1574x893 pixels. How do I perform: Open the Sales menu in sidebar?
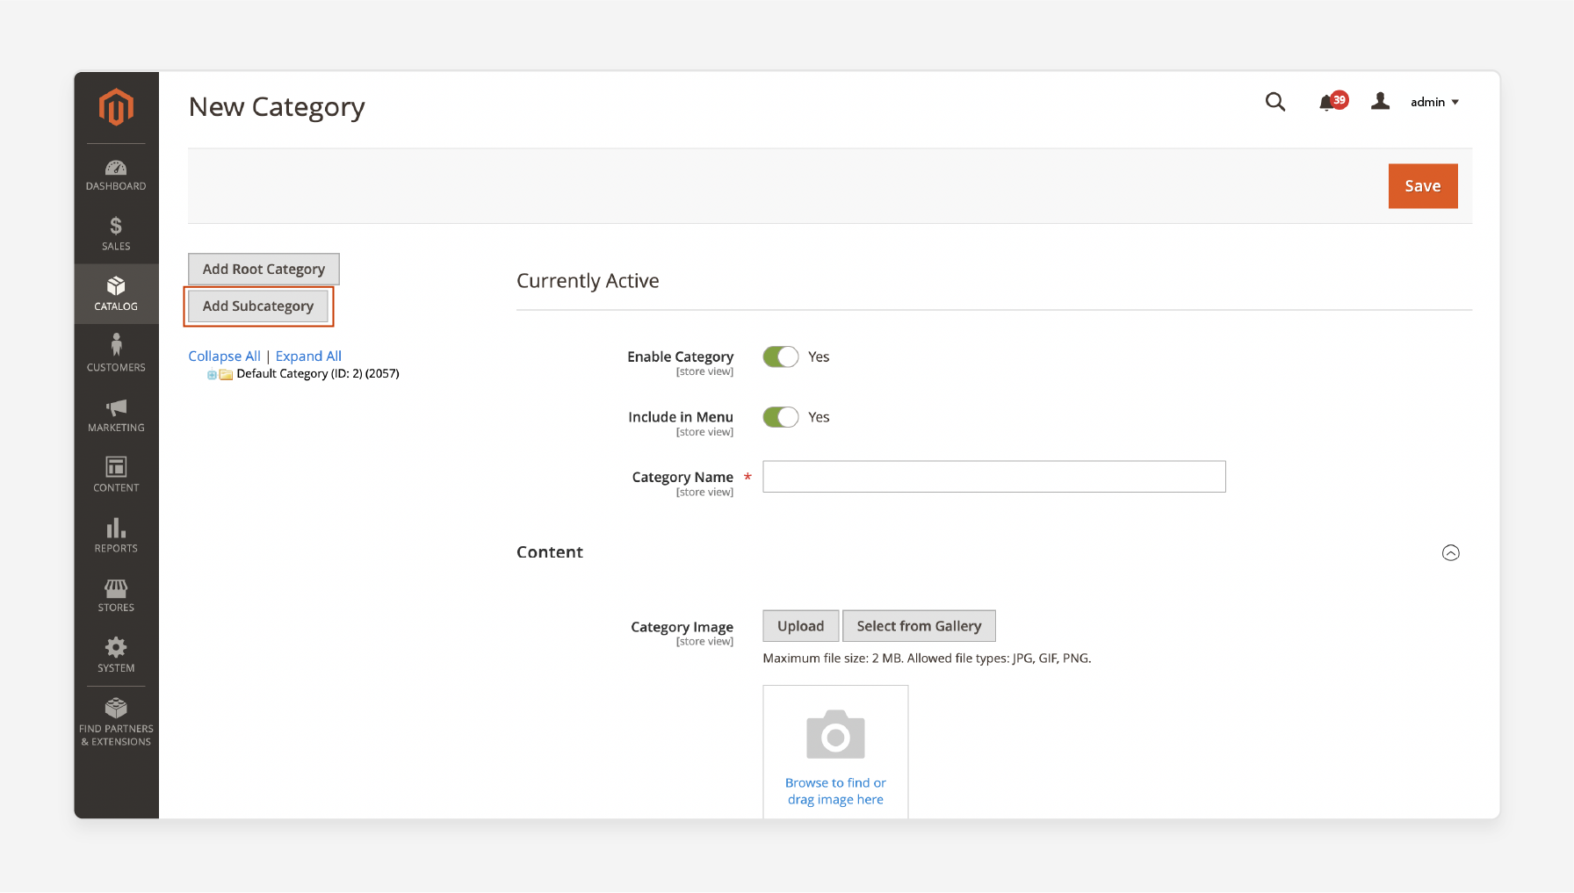[x=116, y=234]
